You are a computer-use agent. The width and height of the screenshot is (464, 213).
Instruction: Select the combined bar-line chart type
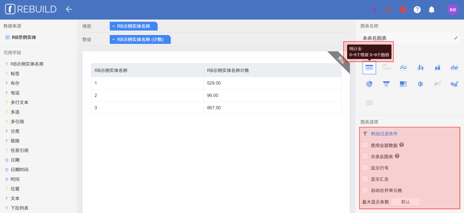point(454,68)
